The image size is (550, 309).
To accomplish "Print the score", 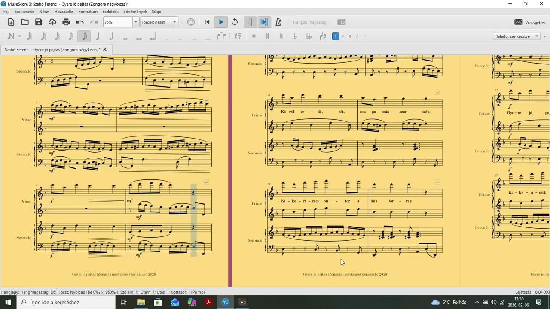I will click(66, 22).
